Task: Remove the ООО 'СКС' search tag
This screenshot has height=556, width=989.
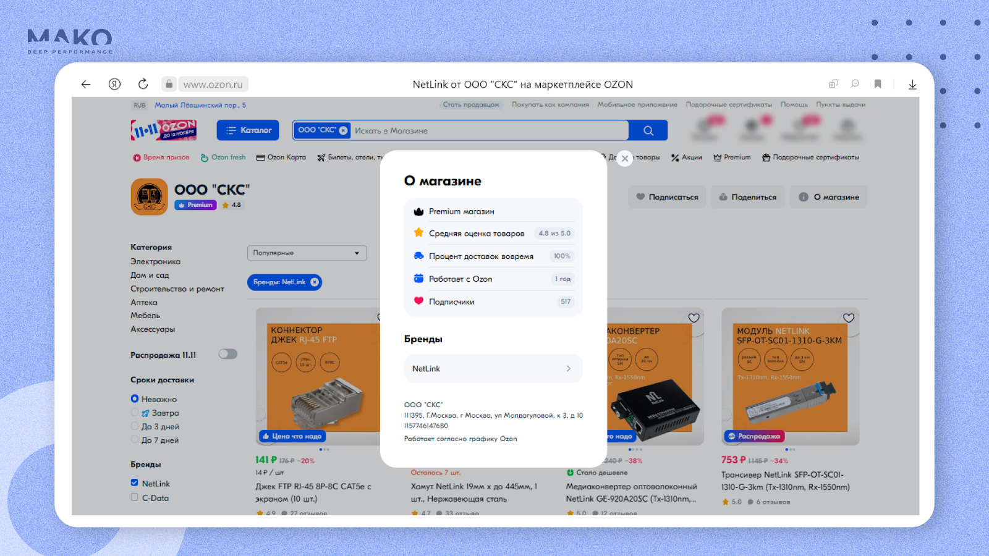Action: pos(343,130)
